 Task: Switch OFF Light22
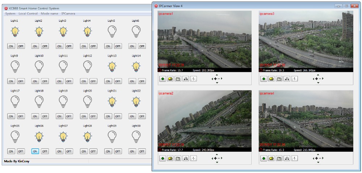[142, 116]
